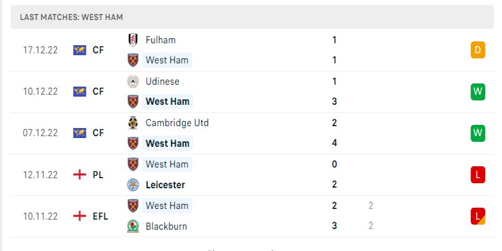Image resolution: width=502 pixels, height=251 pixels.
Task: Click the orange D draw result badge
Action: coord(478,50)
